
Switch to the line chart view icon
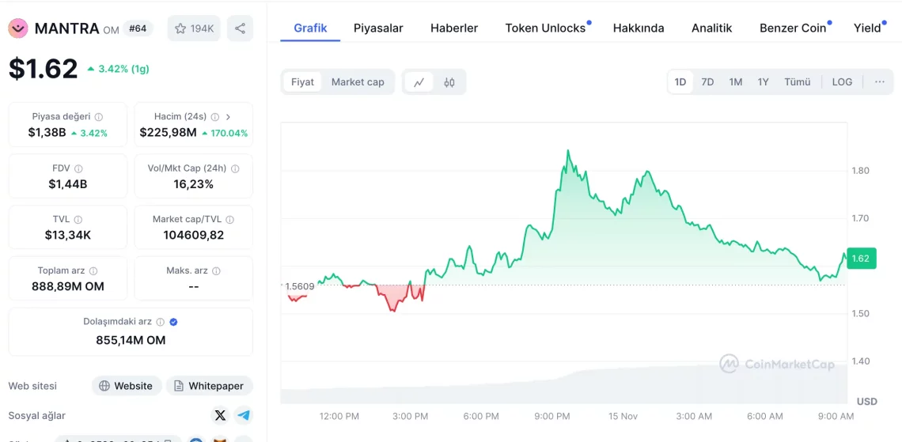pos(419,82)
